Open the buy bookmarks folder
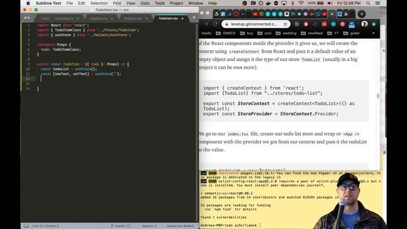Screen dimensions: 407x229 pyautogui.click(x=247, y=33)
